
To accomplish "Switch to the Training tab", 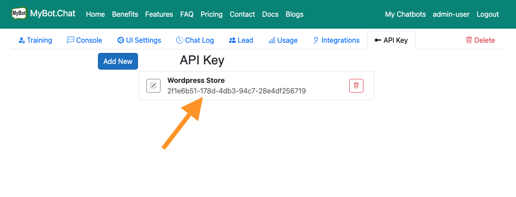I will [35, 40].
